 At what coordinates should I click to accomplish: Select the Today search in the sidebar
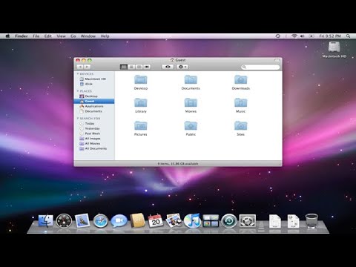pos(94,123)
